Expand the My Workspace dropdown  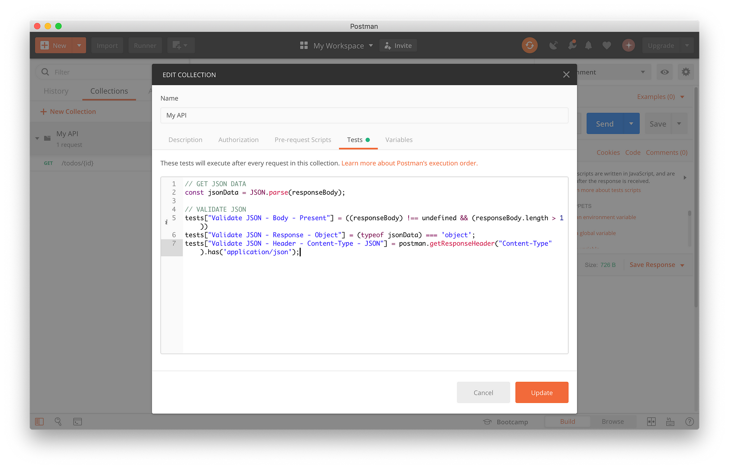pos(371,46)
